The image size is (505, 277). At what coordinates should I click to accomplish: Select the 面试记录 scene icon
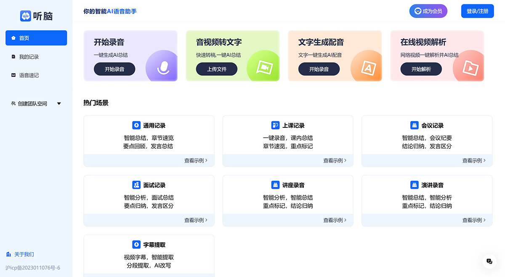(x=136, y=185)
